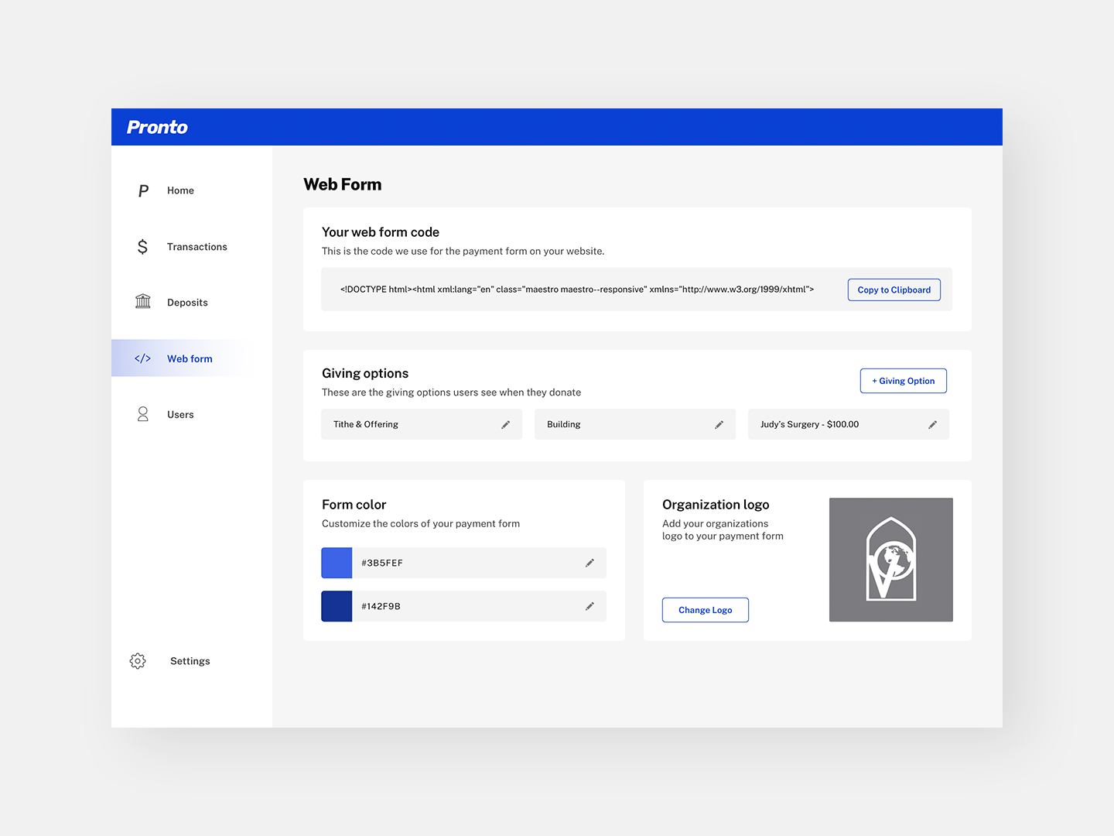
Task: Click the Home P icon in sidebar
Action: 143,190
